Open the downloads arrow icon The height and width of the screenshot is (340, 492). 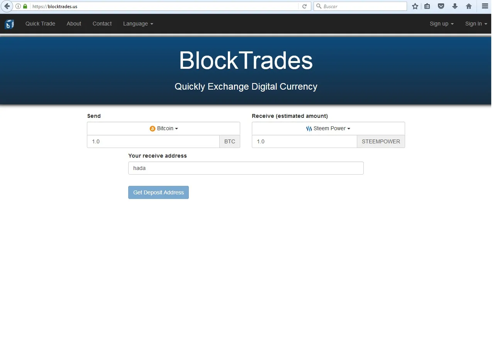pyautogui.click(x=455, y=6)
